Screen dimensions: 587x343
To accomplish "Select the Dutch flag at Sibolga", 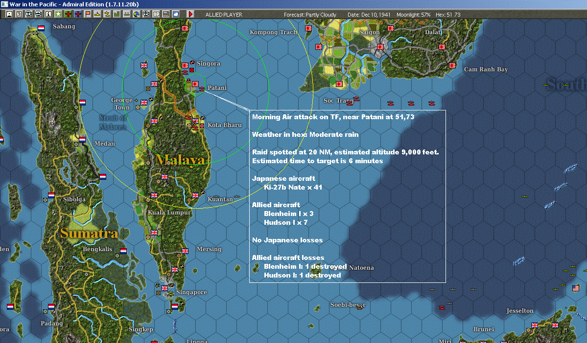I will coord(51,195).
